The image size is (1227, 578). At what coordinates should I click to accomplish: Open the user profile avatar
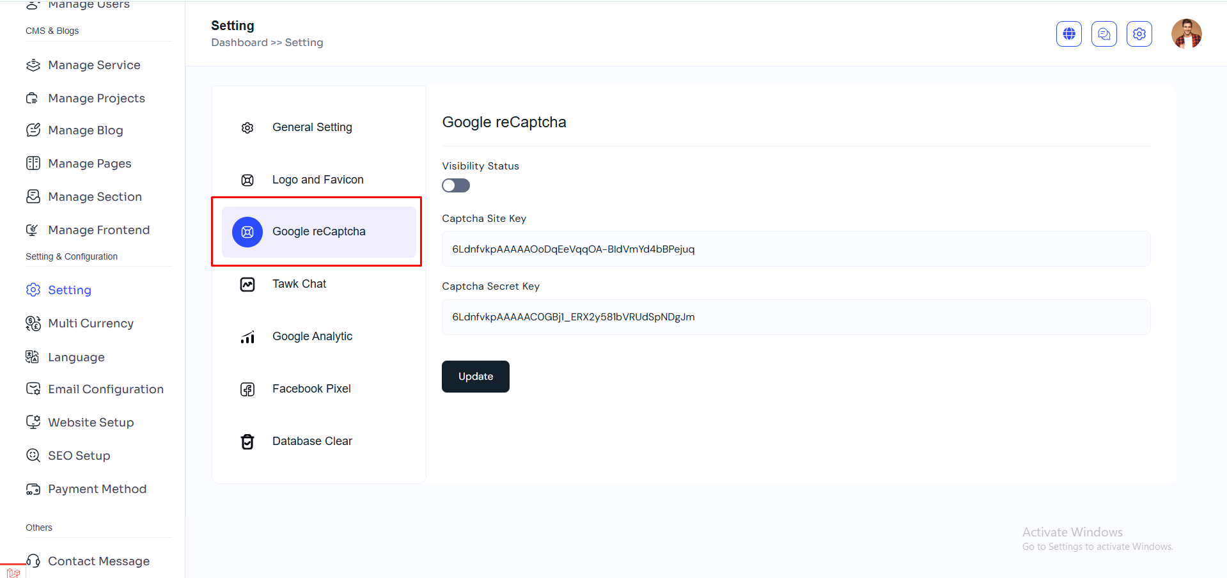[1186, 34]
